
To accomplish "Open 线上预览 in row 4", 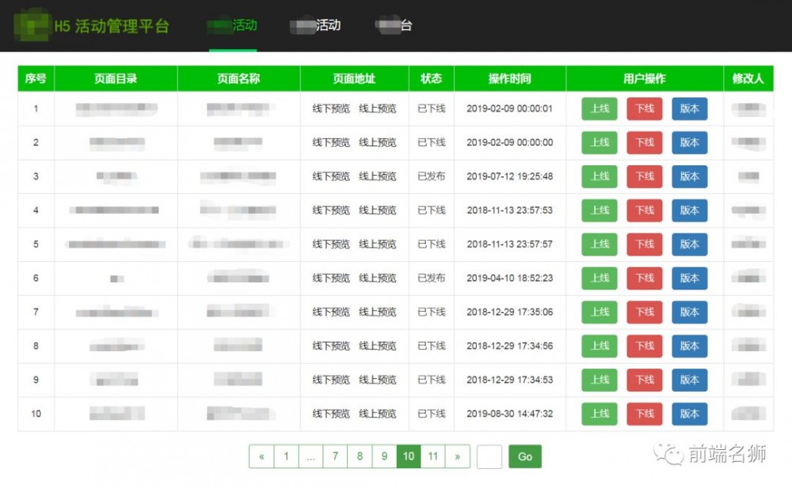I will 377,210.
